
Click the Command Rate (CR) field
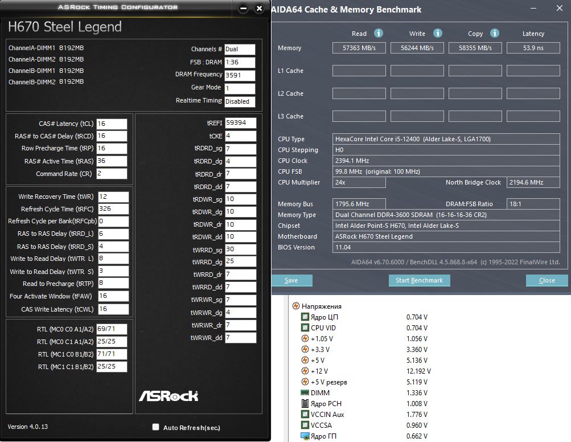(x=112, y=174)
